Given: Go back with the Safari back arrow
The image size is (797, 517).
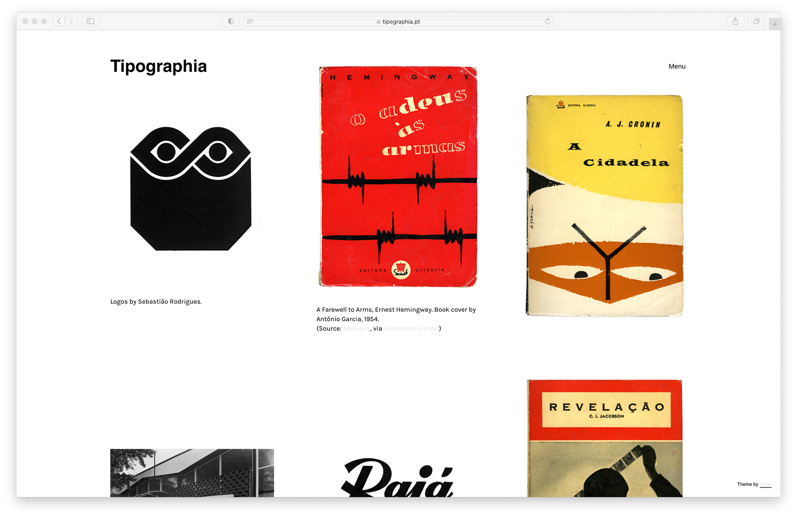Looking at the screenshot, I should click(59, 22).
